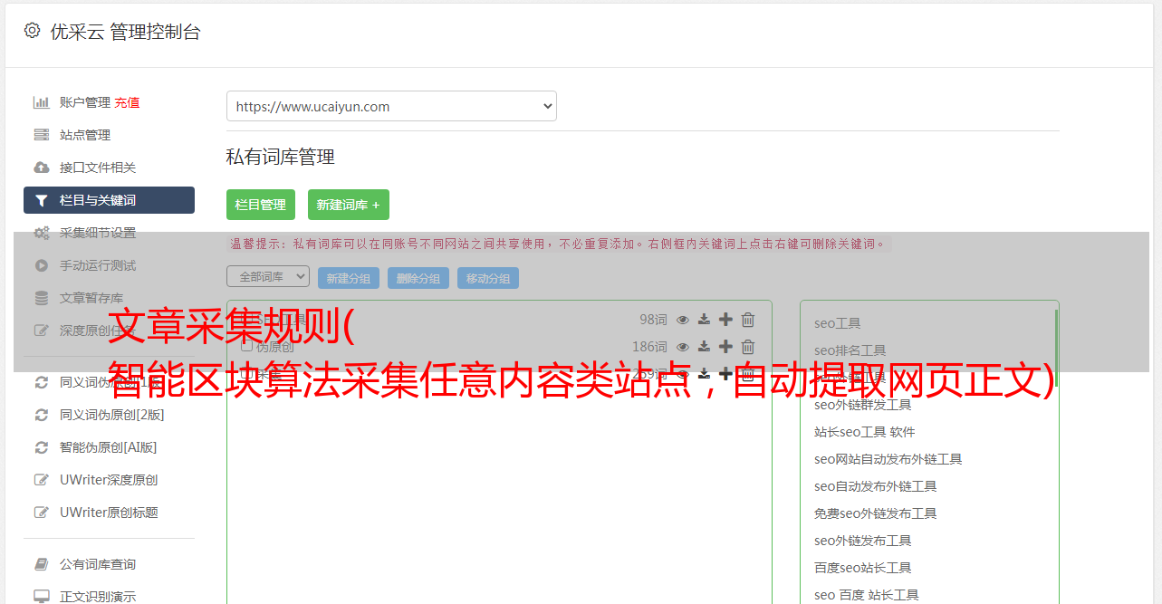Open the site URL dropdown
1162x604 pixels.
pos(391,106)
